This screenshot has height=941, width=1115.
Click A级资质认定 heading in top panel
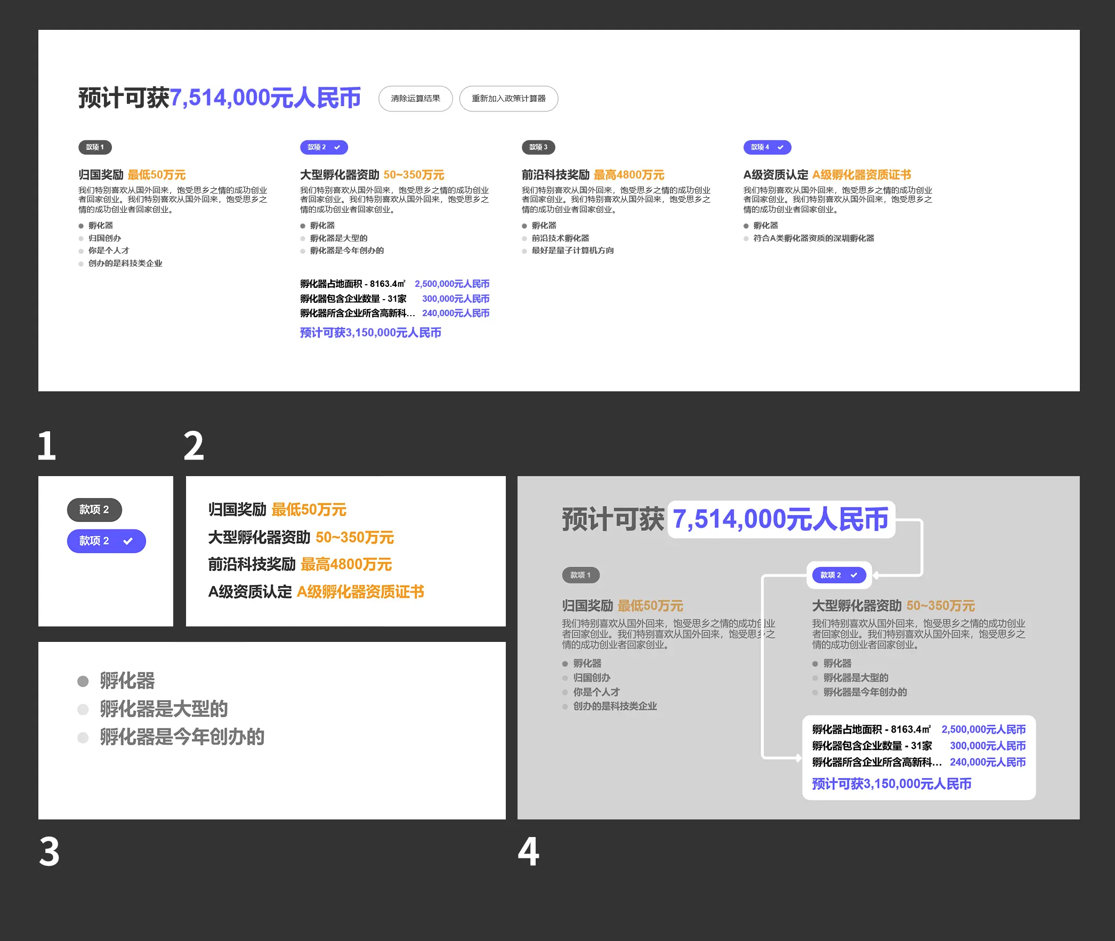[775, 175]
